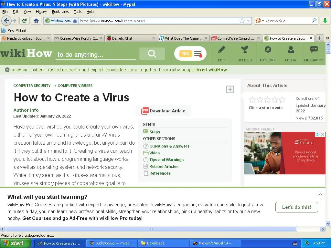The width and height of the screenshot is (331, 248).
Task: Open the Downloads green arrow button
Action: tap(325, 21)
